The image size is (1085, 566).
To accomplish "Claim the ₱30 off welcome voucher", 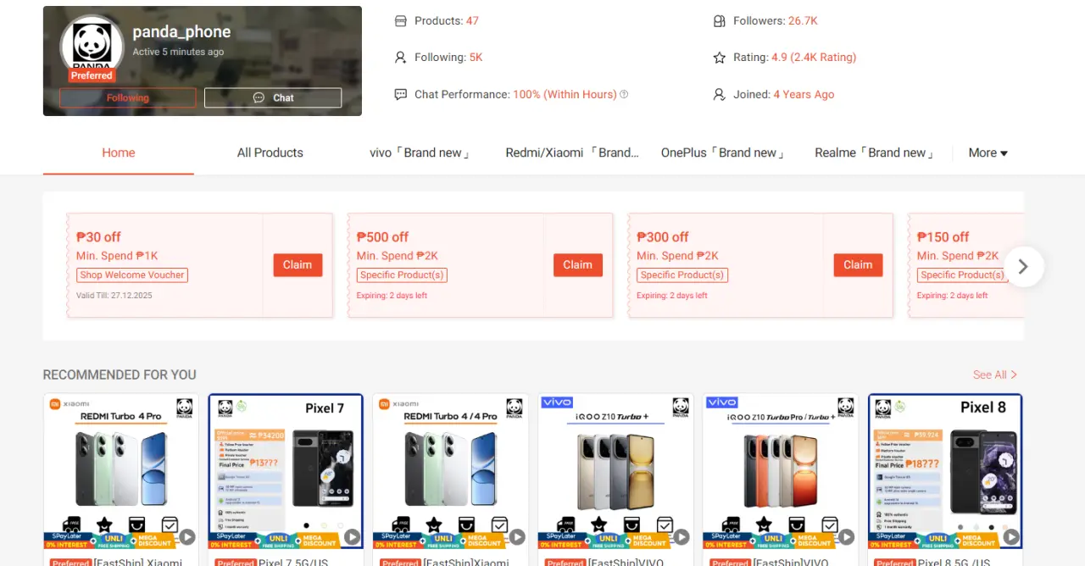I will (298, 265).
